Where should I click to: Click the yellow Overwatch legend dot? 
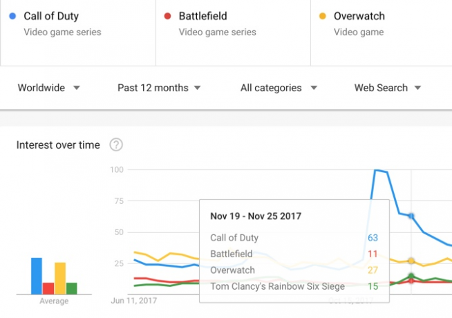(x=323, y=16)
